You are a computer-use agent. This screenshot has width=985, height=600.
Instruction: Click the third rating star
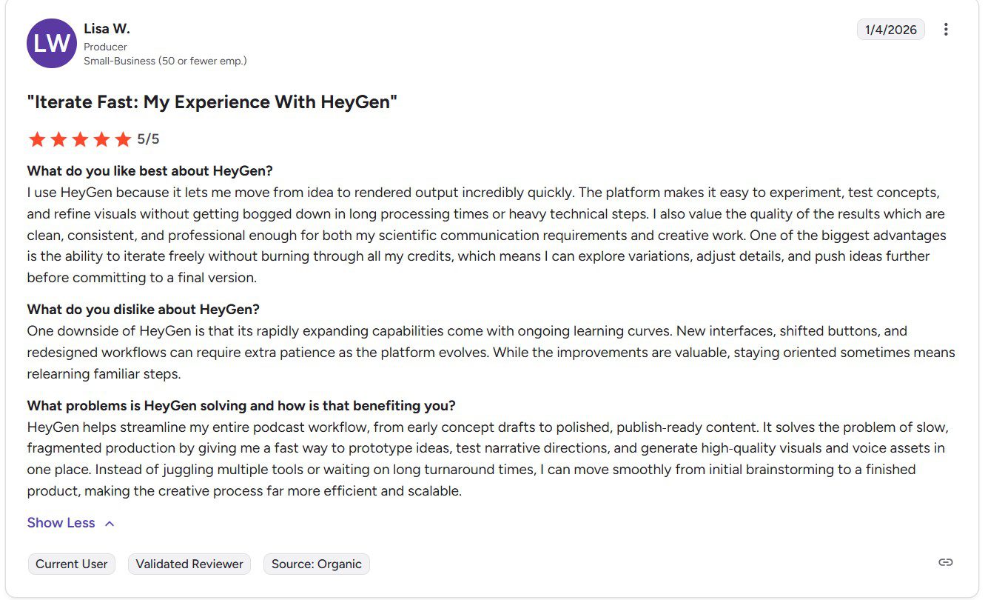(80, 139)
